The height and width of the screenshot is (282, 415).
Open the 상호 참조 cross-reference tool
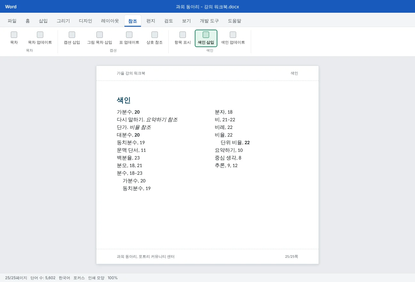pos(155,39)
